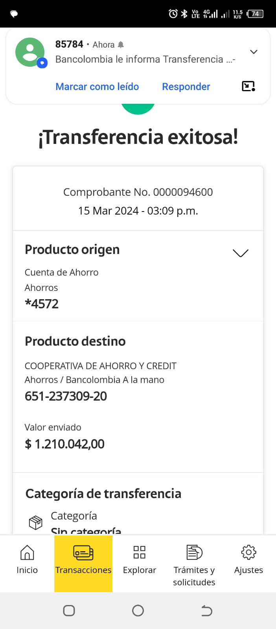Expand the Producto origen details

point(241,253)
